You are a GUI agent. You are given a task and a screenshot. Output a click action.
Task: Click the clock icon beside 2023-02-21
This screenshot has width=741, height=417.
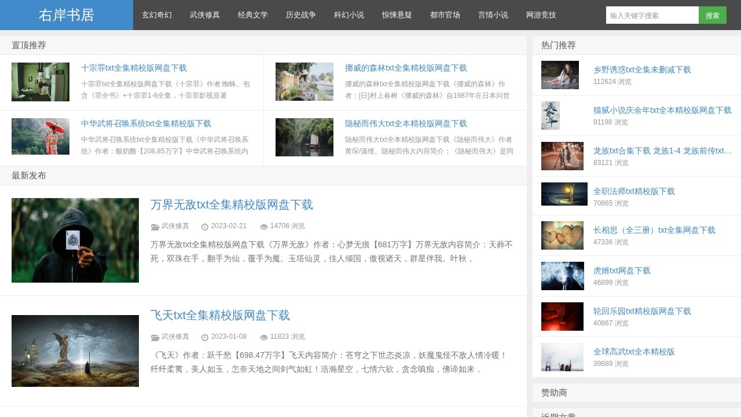click(x=205, y=226)
